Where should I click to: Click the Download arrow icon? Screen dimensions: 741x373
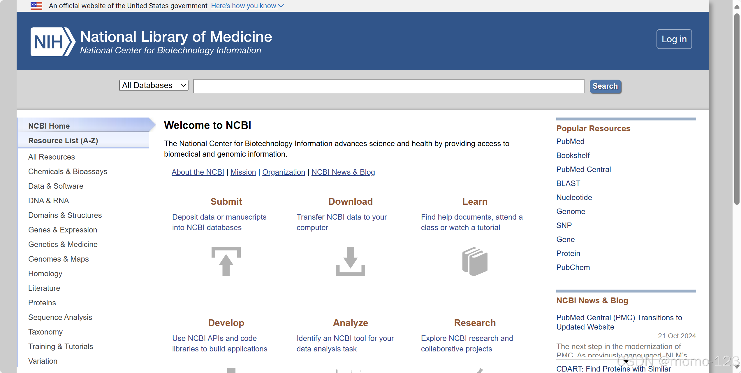coord(350,261)
